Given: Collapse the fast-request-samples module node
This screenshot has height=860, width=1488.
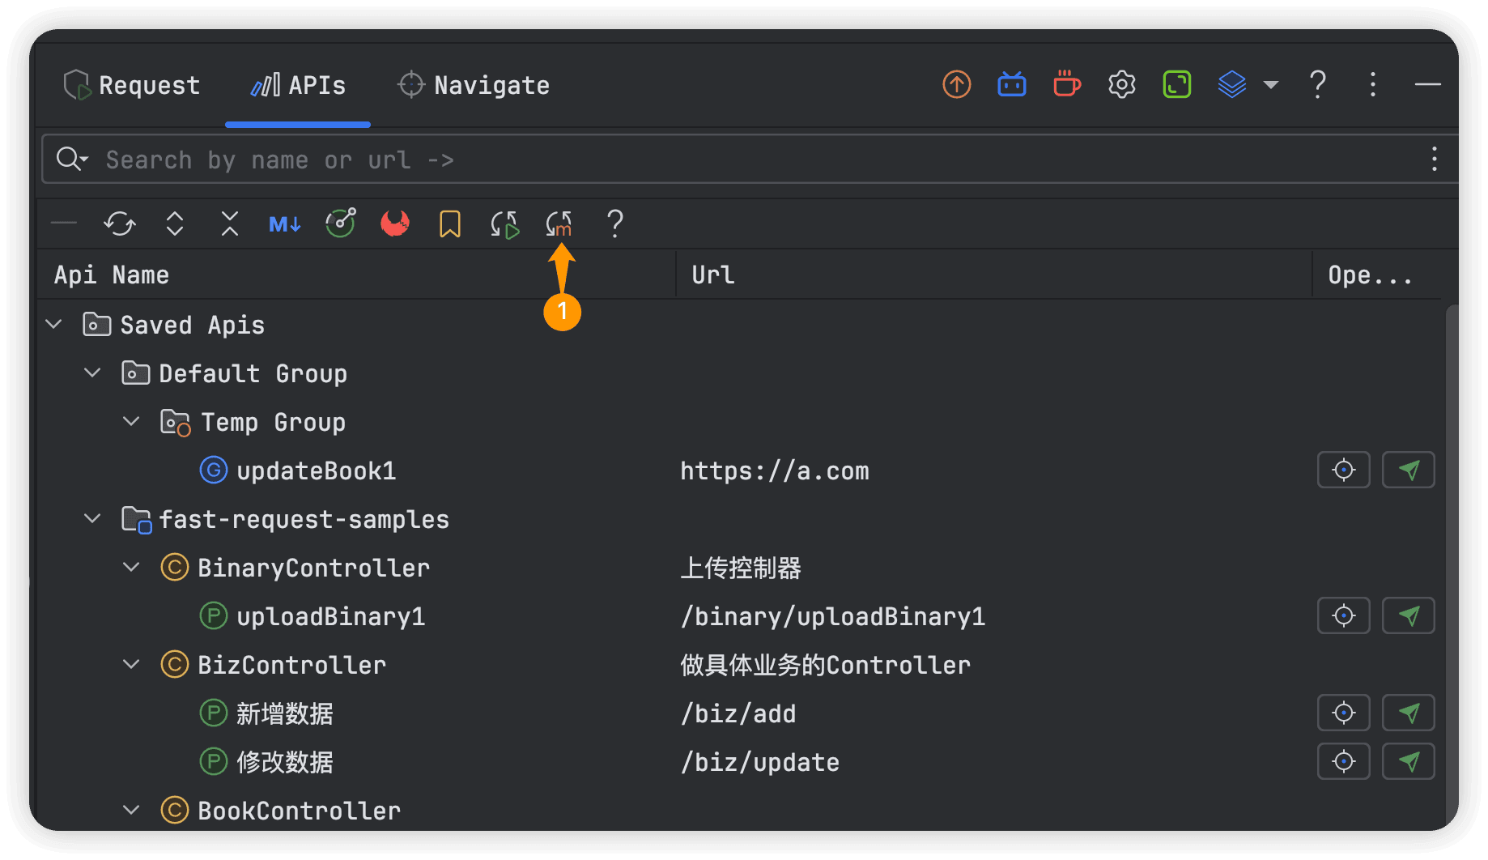Looking at the screenshot, I should click(x=93, y=519).
